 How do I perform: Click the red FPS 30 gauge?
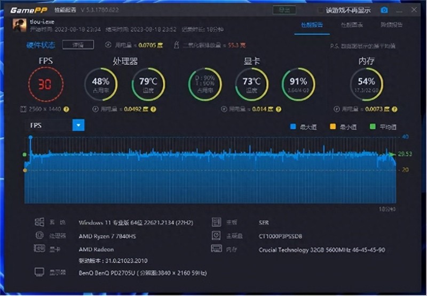tap(45, 84)
